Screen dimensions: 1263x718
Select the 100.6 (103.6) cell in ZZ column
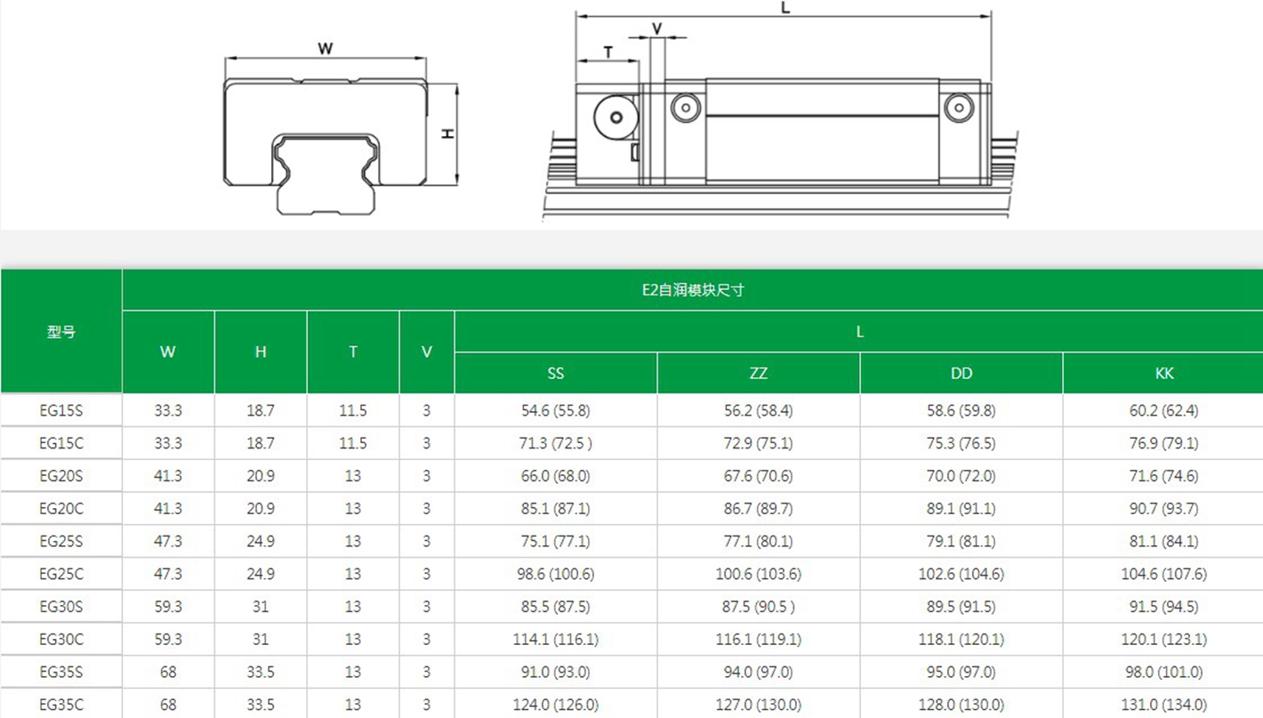pos(758,574)
